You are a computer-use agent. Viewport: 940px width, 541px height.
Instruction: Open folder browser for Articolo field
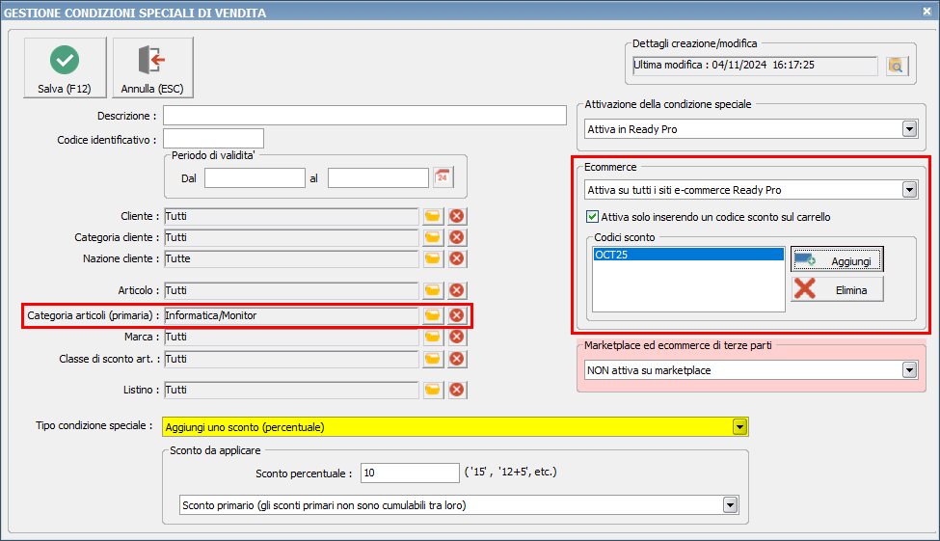click(432, 290)
